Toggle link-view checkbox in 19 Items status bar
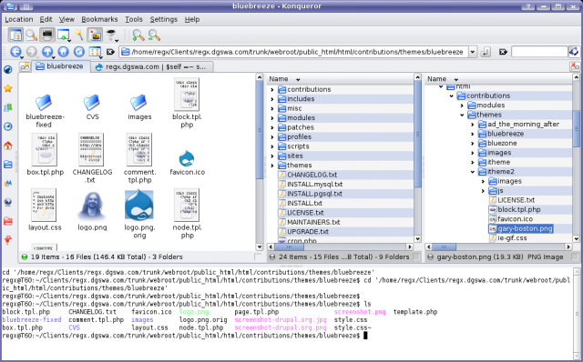The height and width of the screenshot is (362, 583). click(x=258, y=256)
